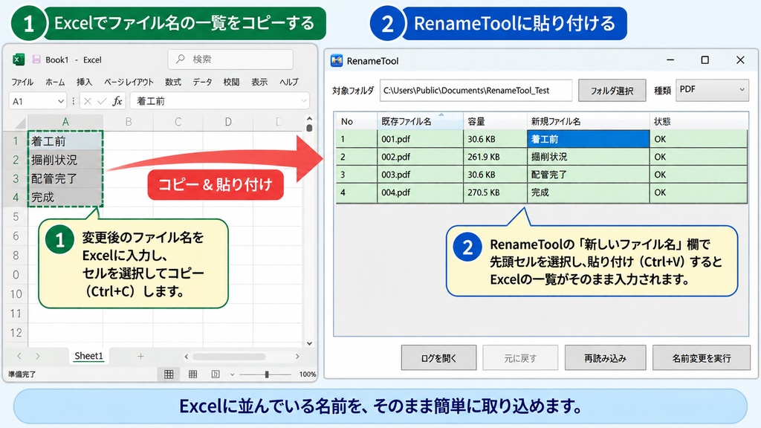Switch to Normal view icon in Excel

coord(169,374)
